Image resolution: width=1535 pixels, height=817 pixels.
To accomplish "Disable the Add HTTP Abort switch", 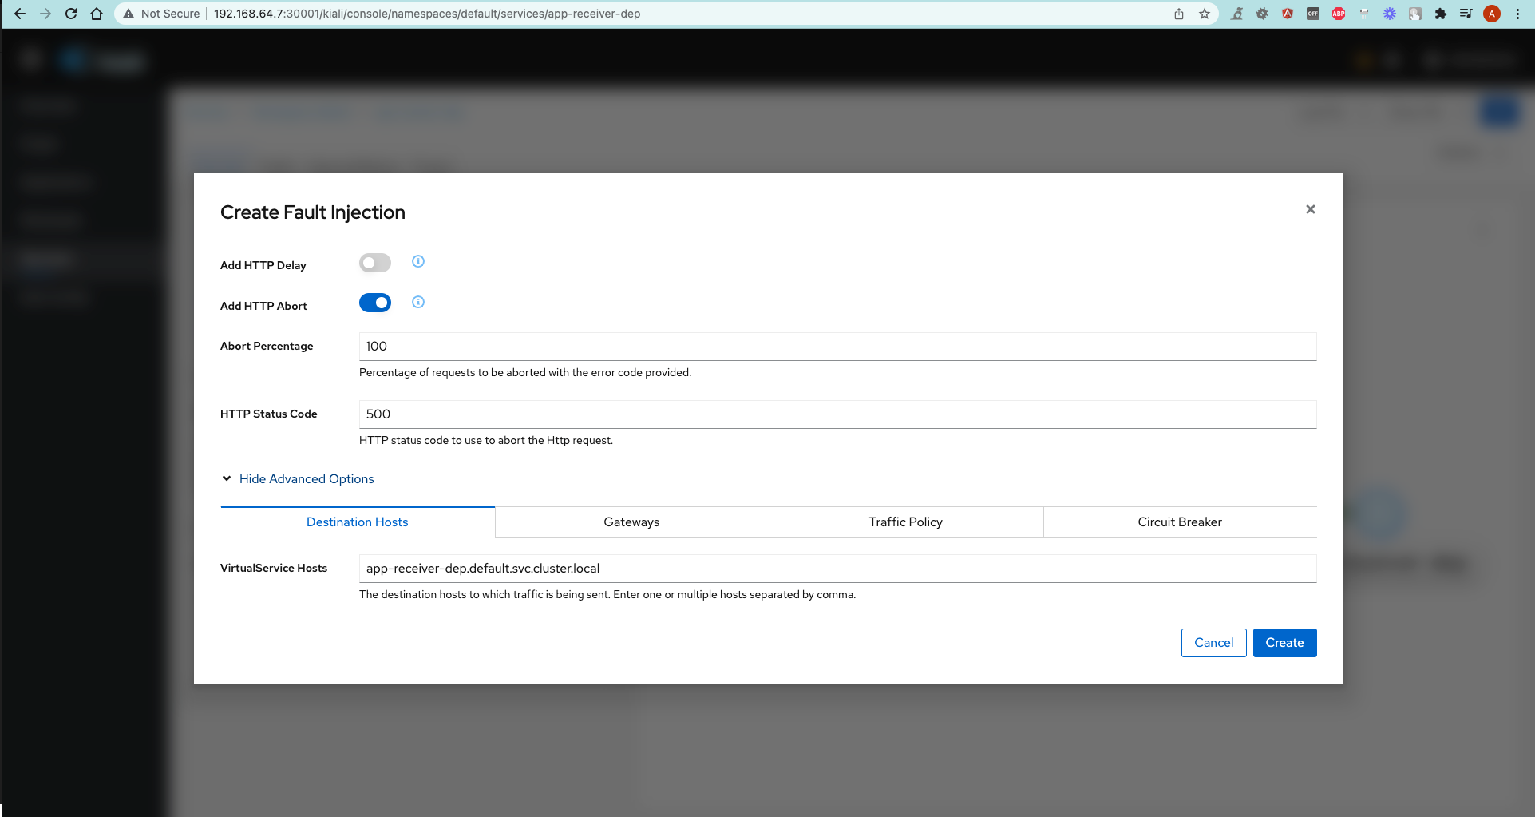I will click(x=374, y=303).
